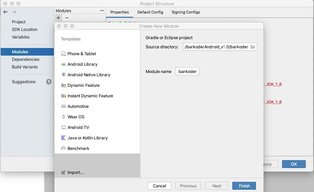The height and width of the screenshot is (192, 314).
Task: Select the Android TV template
Action: click(x=78, y=127)
